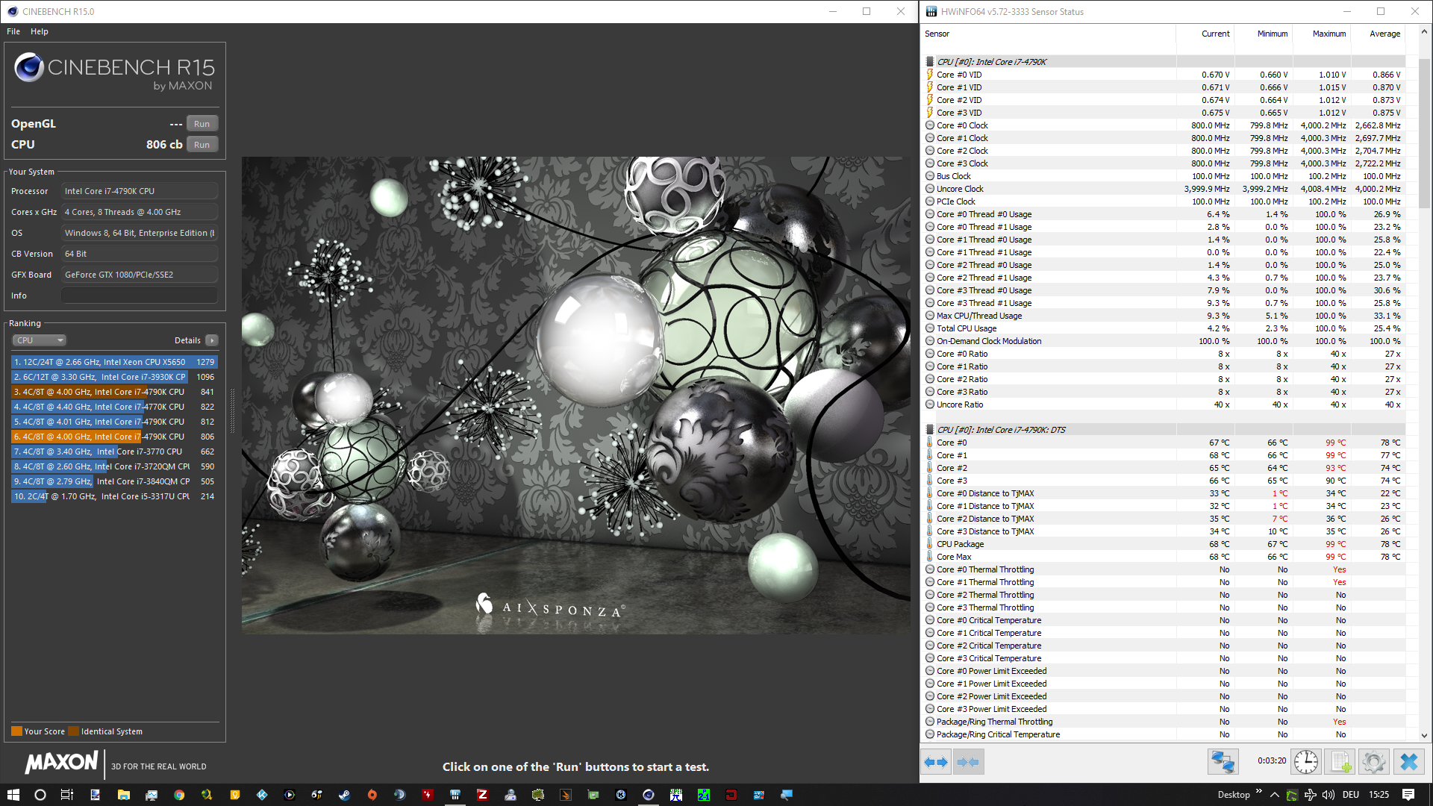The image size is (1433, 806).
Task: Open Steam from the taskbar
Action: pos(344,795)
